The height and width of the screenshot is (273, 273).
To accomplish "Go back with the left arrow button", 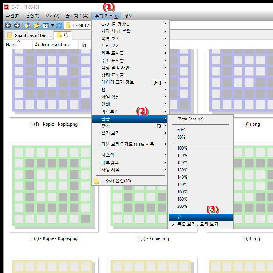I will 8,25.
